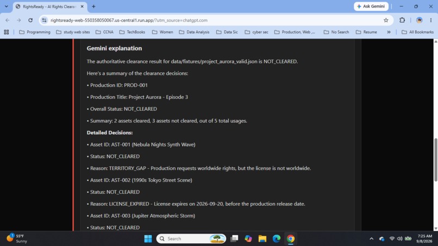The width and height of the screenshot is (438, 246).
Task: Click the authoritative clearance result sentence
Action: point(192,61)
